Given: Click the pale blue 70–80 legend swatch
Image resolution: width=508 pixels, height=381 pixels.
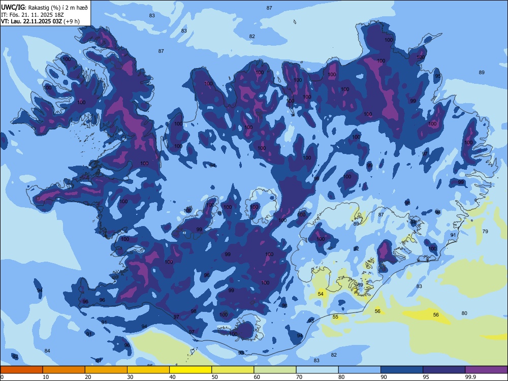Looking at the screenshot, I should (x=317, y=370).
